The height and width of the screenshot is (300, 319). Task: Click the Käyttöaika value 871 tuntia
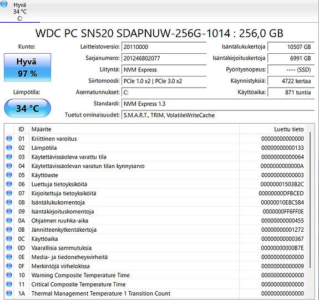tap(291, 93)
